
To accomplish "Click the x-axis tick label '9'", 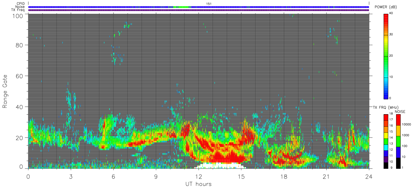I will (156, 176).
